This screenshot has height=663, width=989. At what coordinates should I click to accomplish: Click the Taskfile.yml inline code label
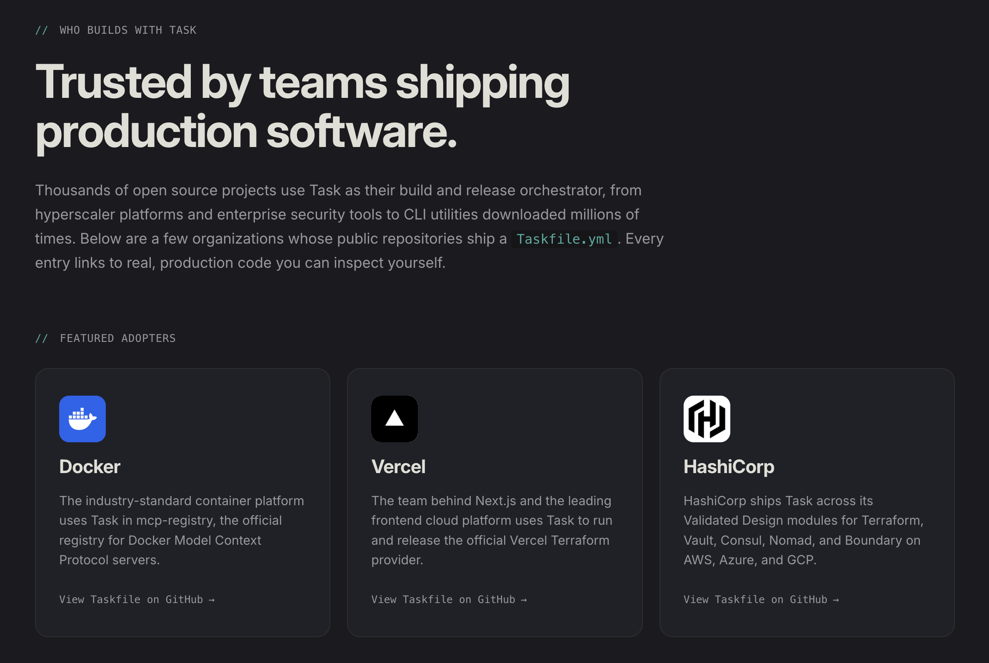tap(564, 239)
